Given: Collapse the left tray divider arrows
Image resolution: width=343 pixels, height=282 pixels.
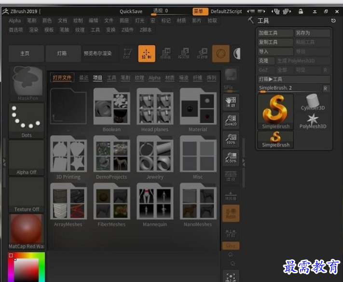Looking at the screenshot, I should click(x=4, y=163).
